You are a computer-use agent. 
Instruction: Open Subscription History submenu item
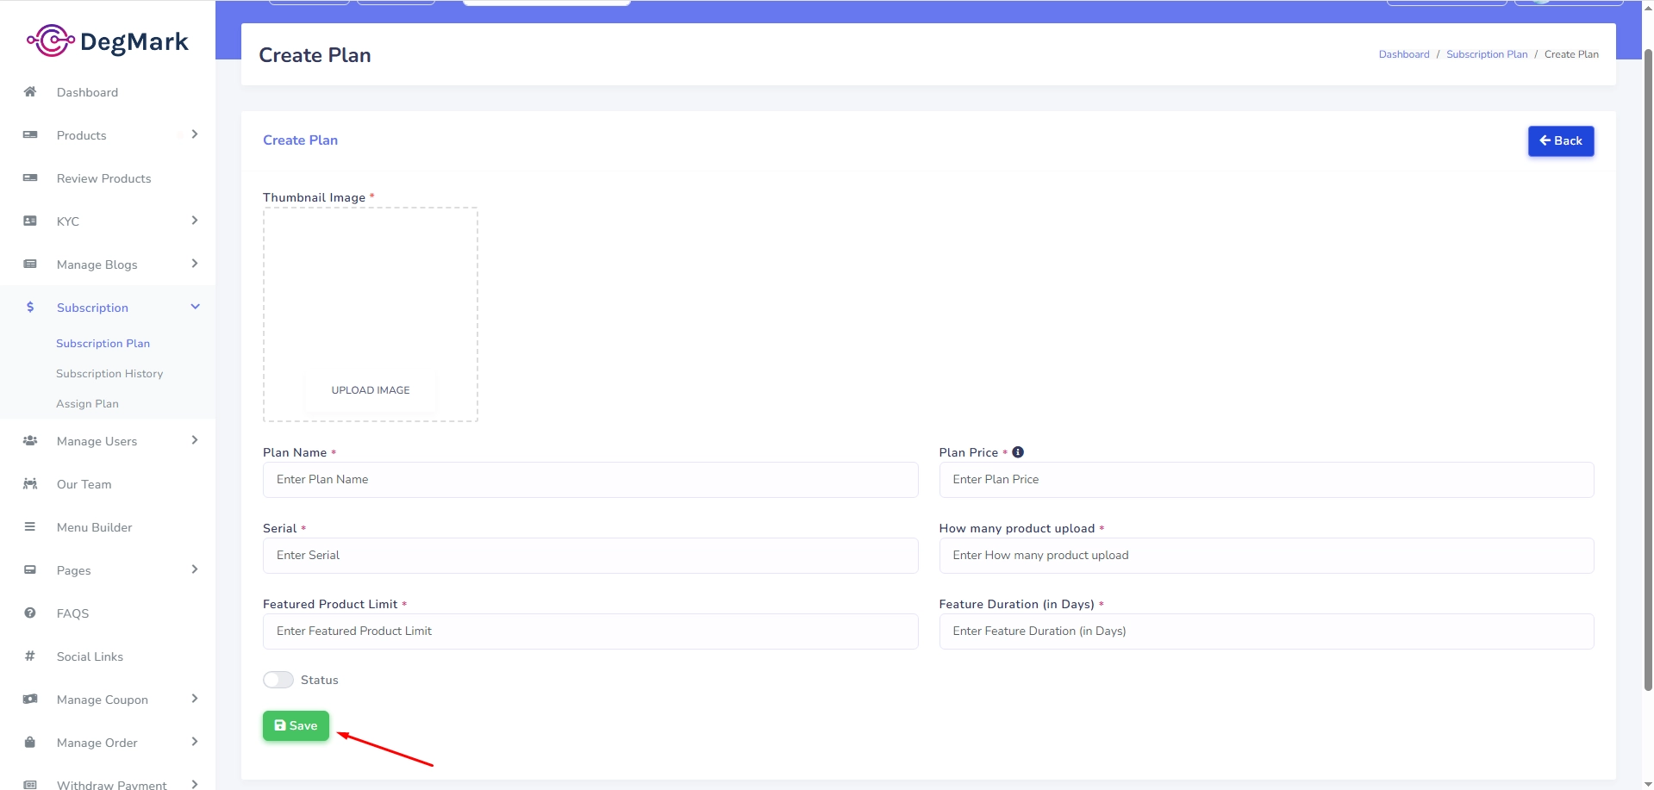[109, 373]
